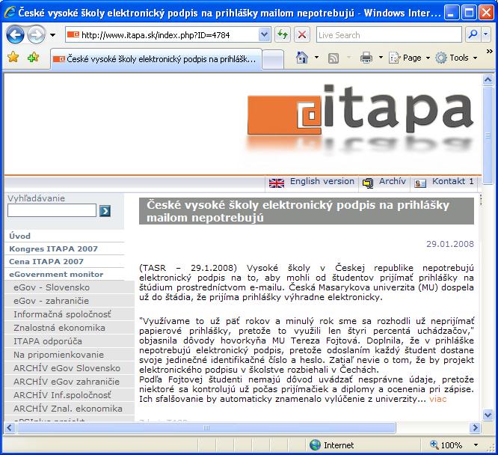
Task: Click the address bar URL field
Action: pos(162,34)
